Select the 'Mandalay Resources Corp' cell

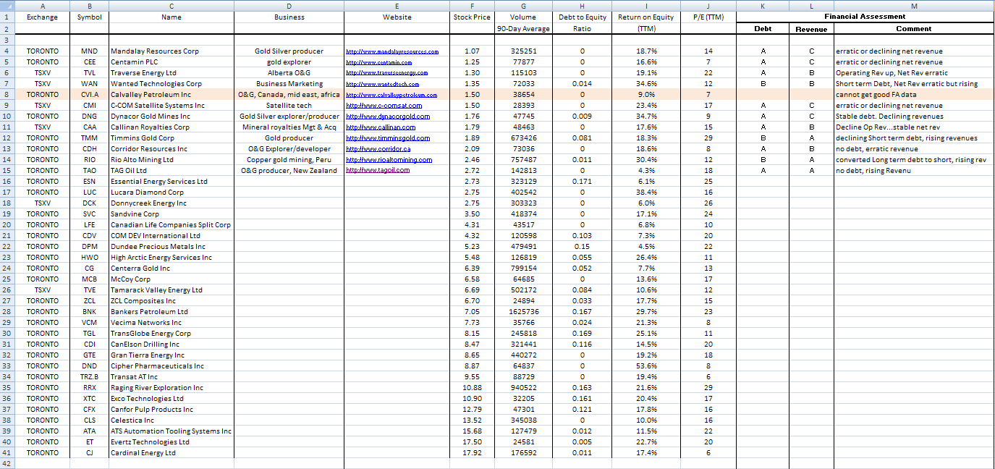point(172,51)
